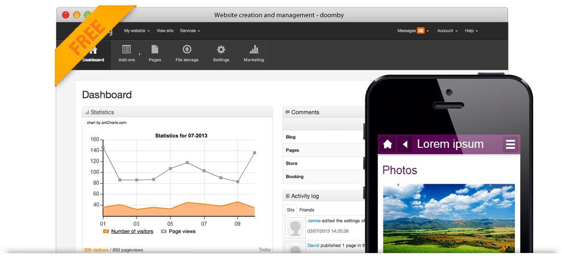Click the Page views legend label
The width and height of the screenshot is (562, 264).
pos(182,231)
